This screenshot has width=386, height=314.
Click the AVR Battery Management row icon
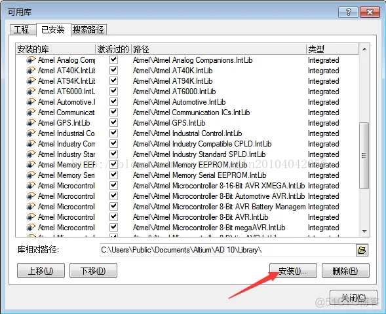pyautogui.click(x=31, y=206)
